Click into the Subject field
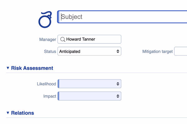187x124 pixels. tap(122, 17)
